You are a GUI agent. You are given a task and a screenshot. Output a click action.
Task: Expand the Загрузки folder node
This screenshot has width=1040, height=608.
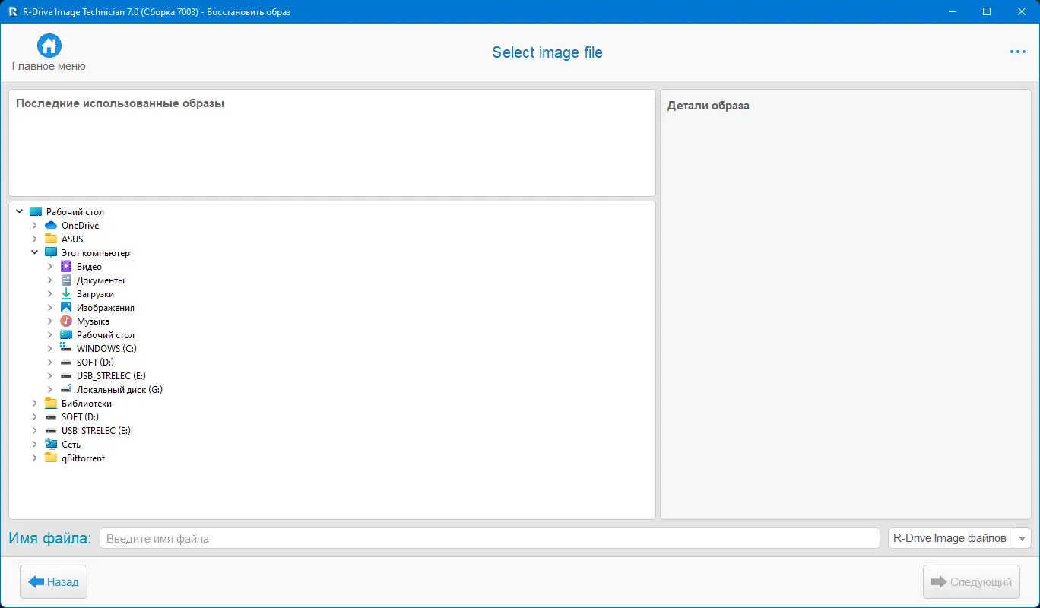pos(49,294)
